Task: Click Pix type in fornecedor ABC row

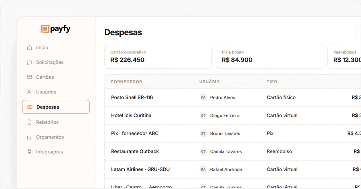Action: point(270,133)
